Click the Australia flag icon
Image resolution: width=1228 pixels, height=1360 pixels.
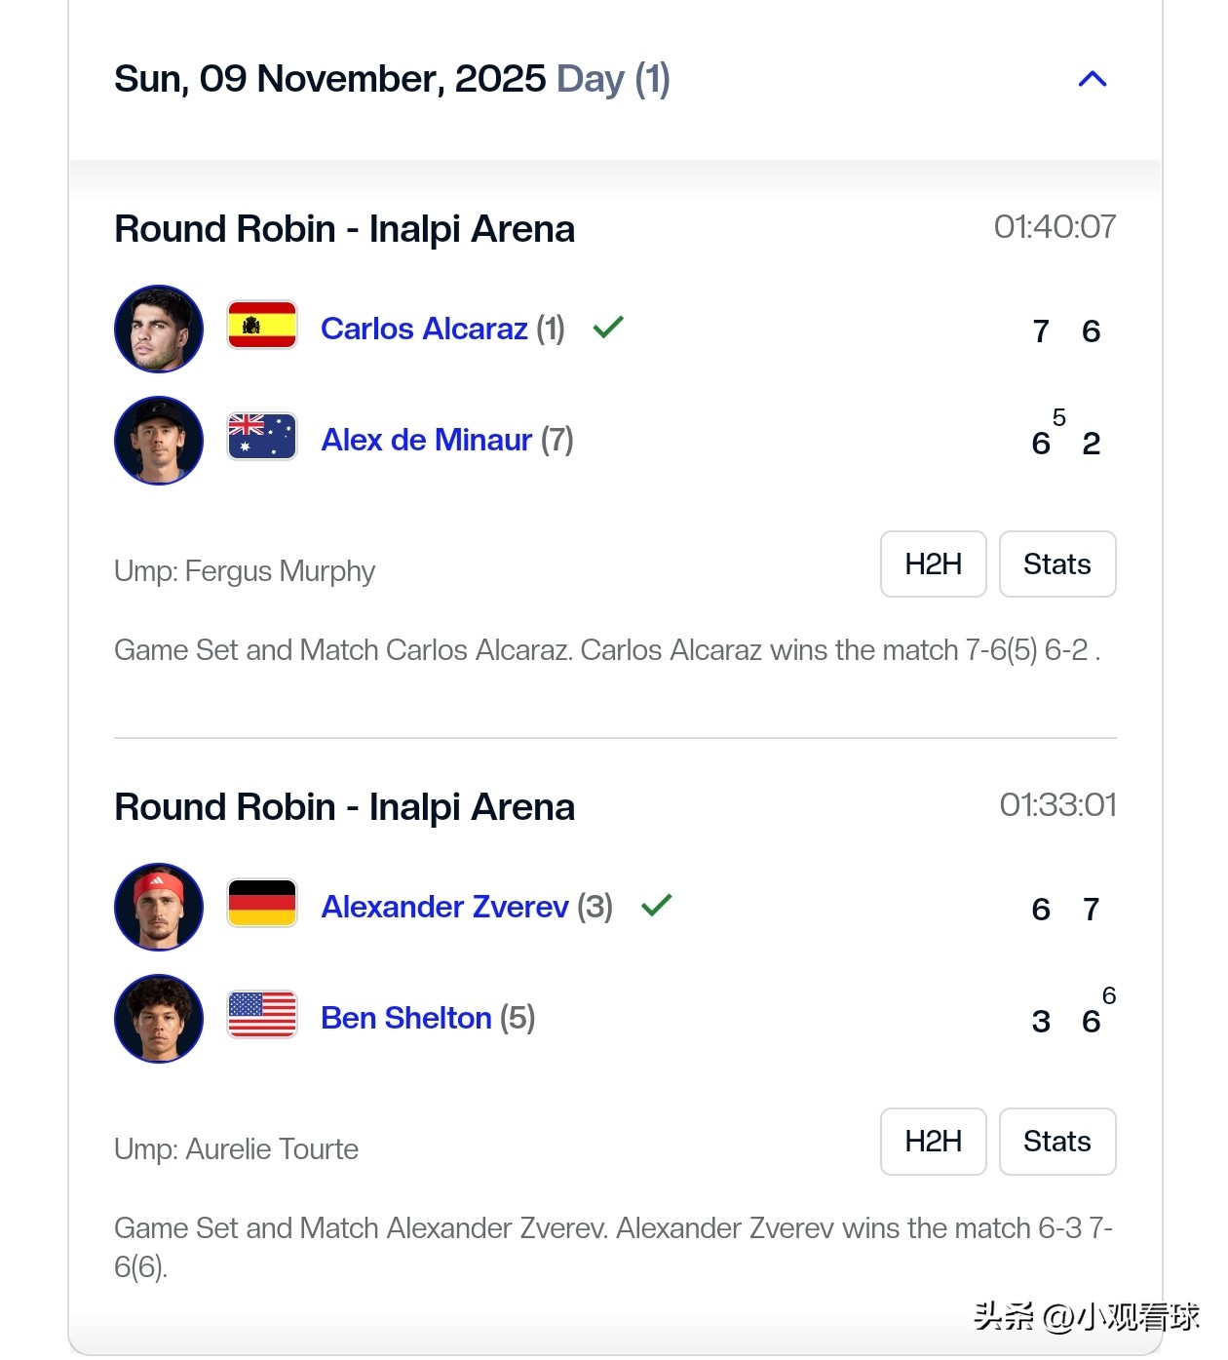[262, 437]
